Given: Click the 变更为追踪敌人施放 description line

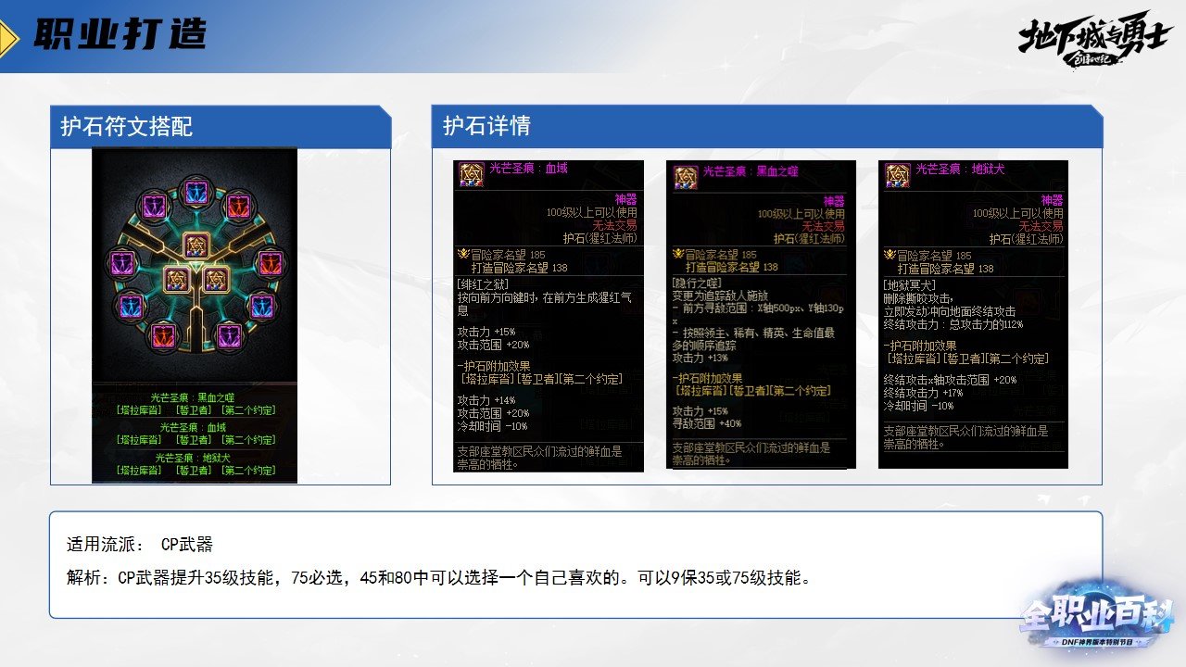Looking at the screenshot, I should tap(721, 295).
